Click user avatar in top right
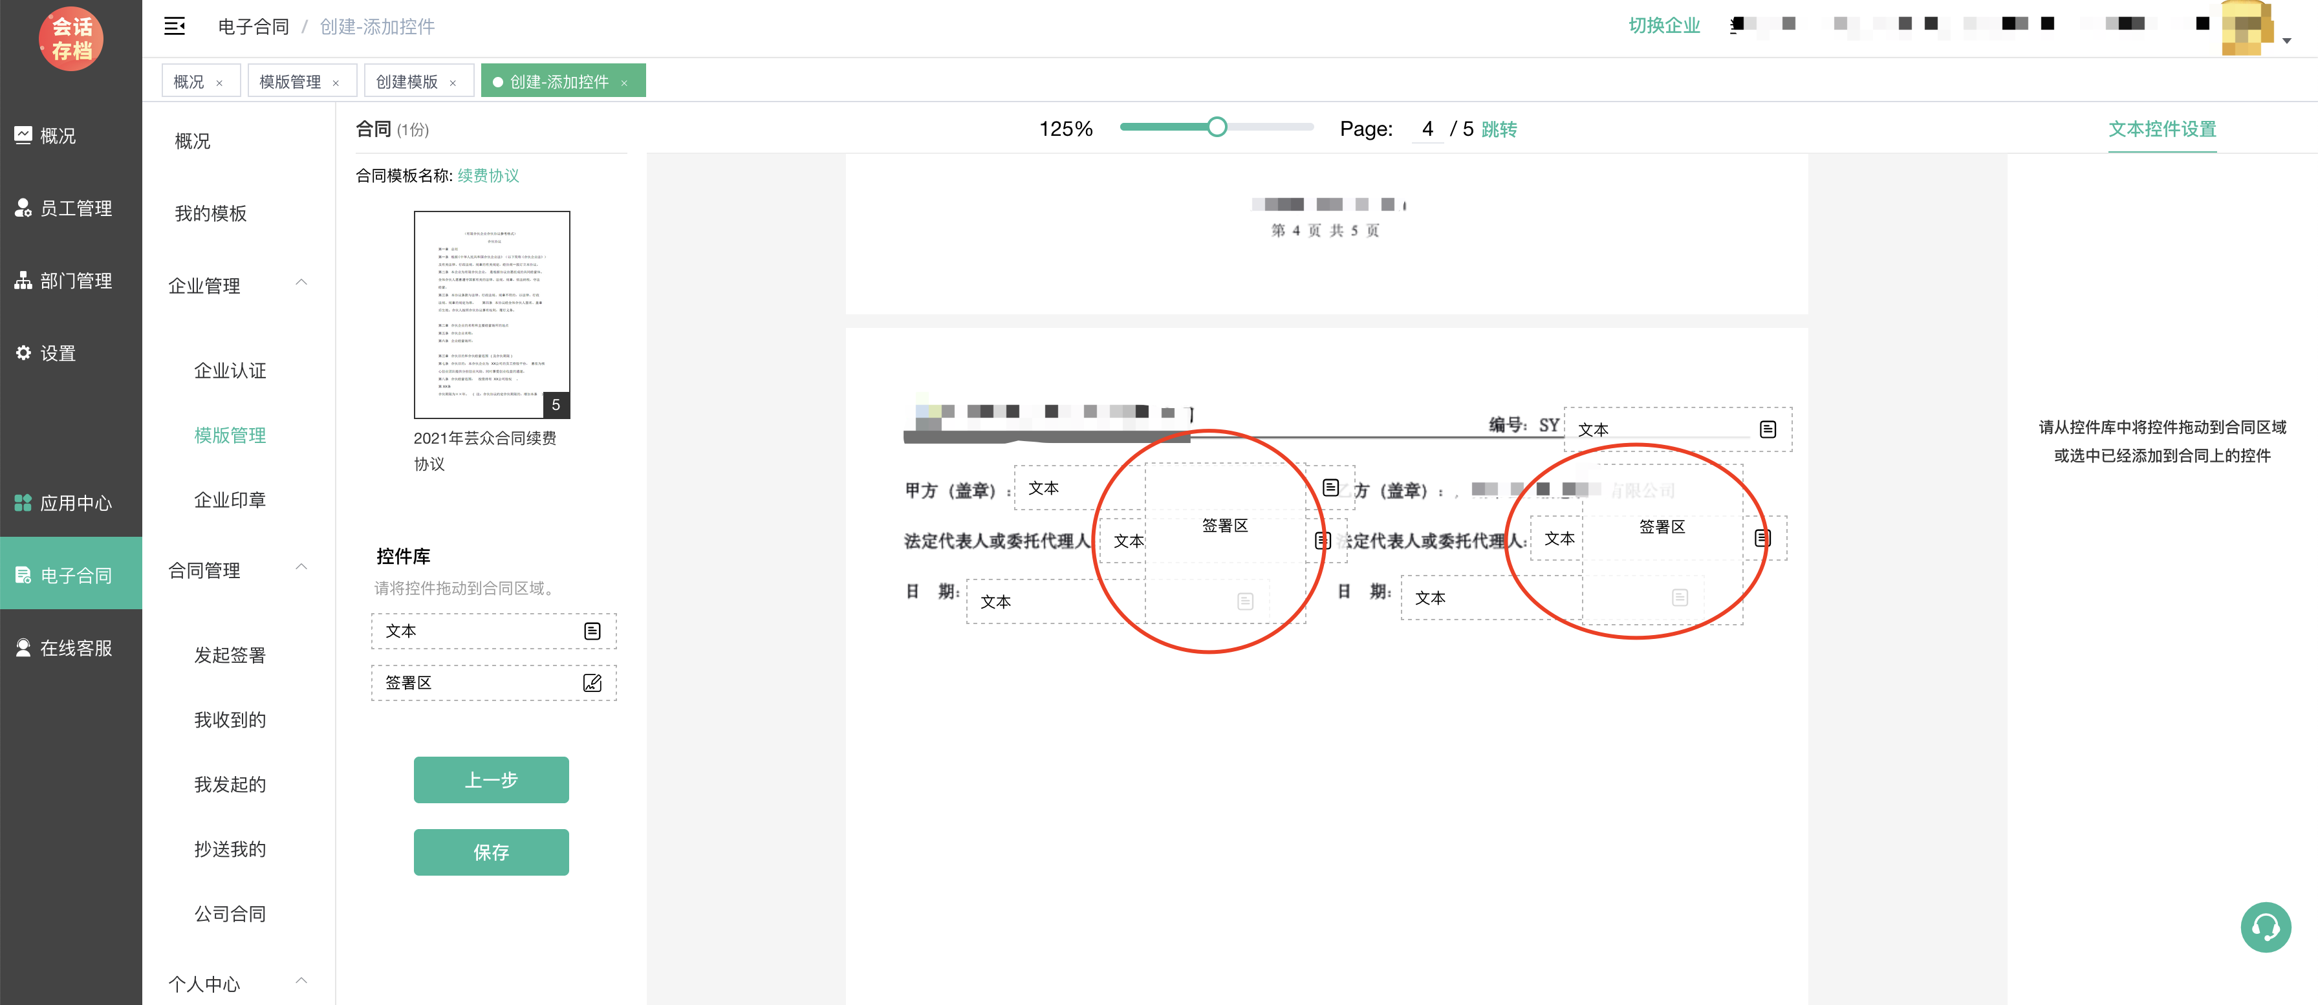The width and height of the screenshot is (2318, 1005). tap(2246, 27)
